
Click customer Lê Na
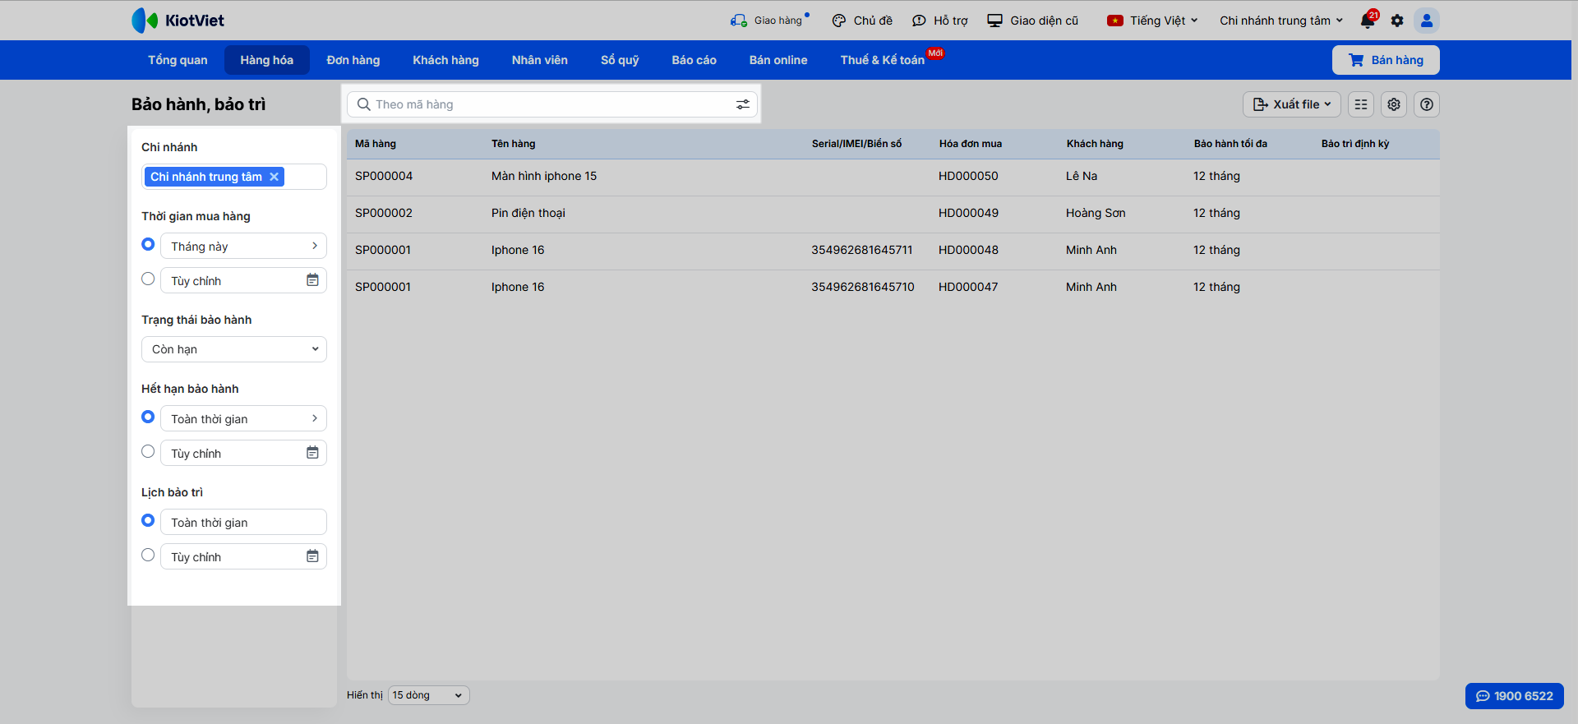pyautogui.click(x=1082, y=176)
